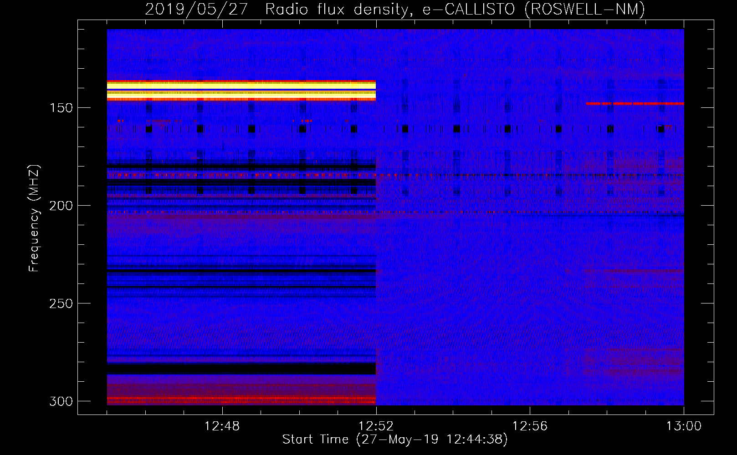The height and width of the screenshot is (455, 737).
Task: Click the '200' frequency tick label
Action: click(61, 206)
